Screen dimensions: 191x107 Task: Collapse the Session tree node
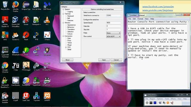pos(63,9)
